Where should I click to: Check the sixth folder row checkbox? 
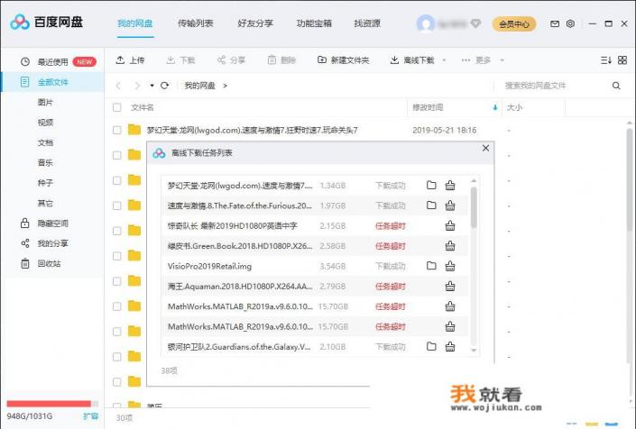(x=116, y=256)
